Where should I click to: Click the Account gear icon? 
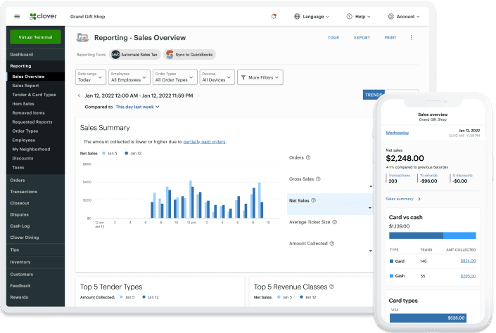[390, 16]
